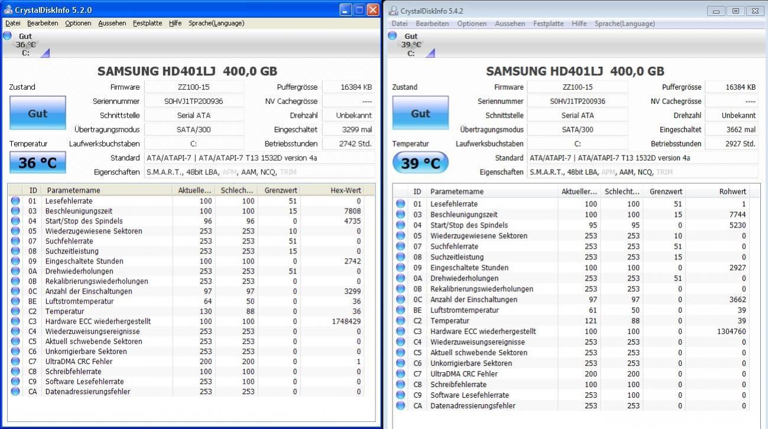Click the Puffergrösse field 16384 KB in right window
The image size is (768, 429).
731,87
